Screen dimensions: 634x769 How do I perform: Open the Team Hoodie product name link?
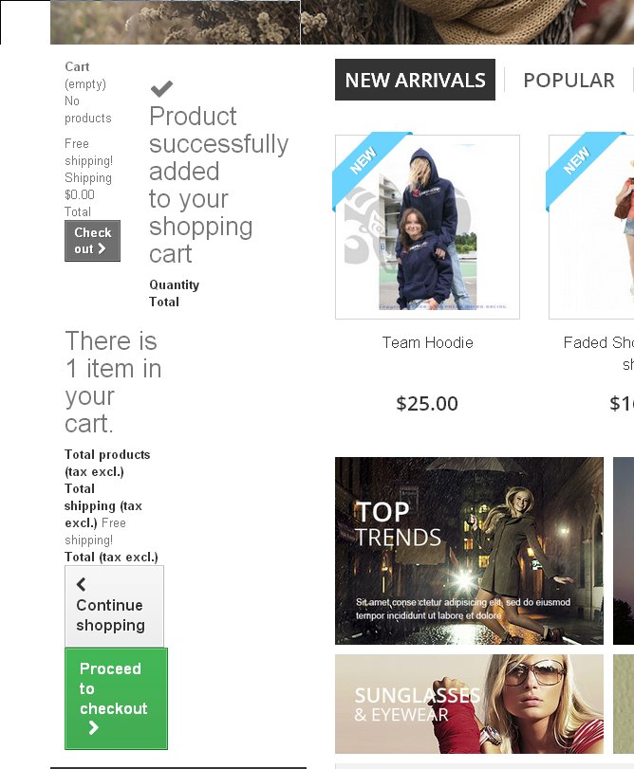click(x=427, y=342)
